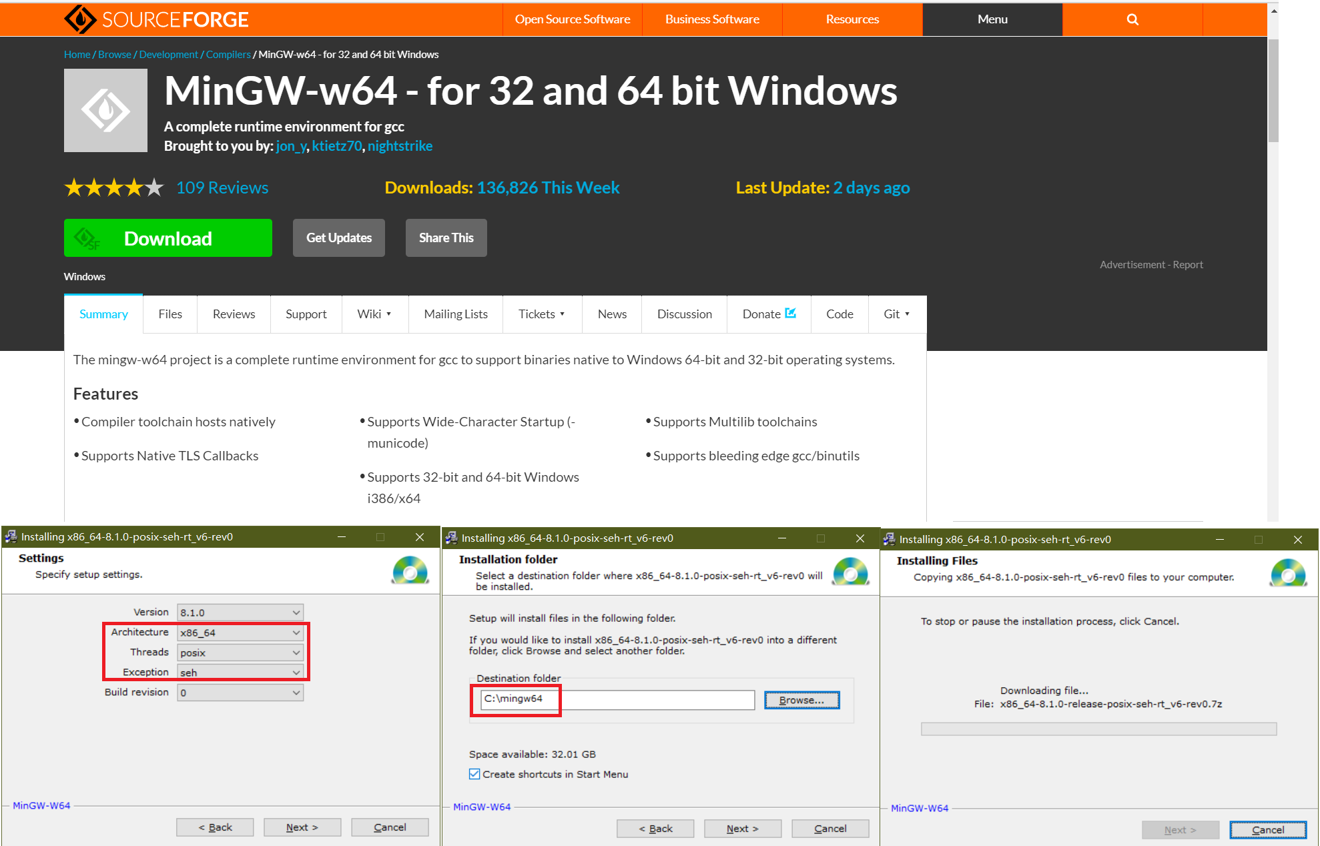
Task: Click the installer icon in Settings window title bar
Action: (x=11, y=536)
